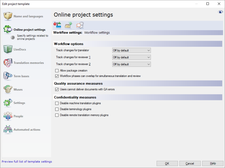Image resolution: width=225 pixels, height=168 pixels.
Task: Click Quality assurance measures header
Action: 138,84
